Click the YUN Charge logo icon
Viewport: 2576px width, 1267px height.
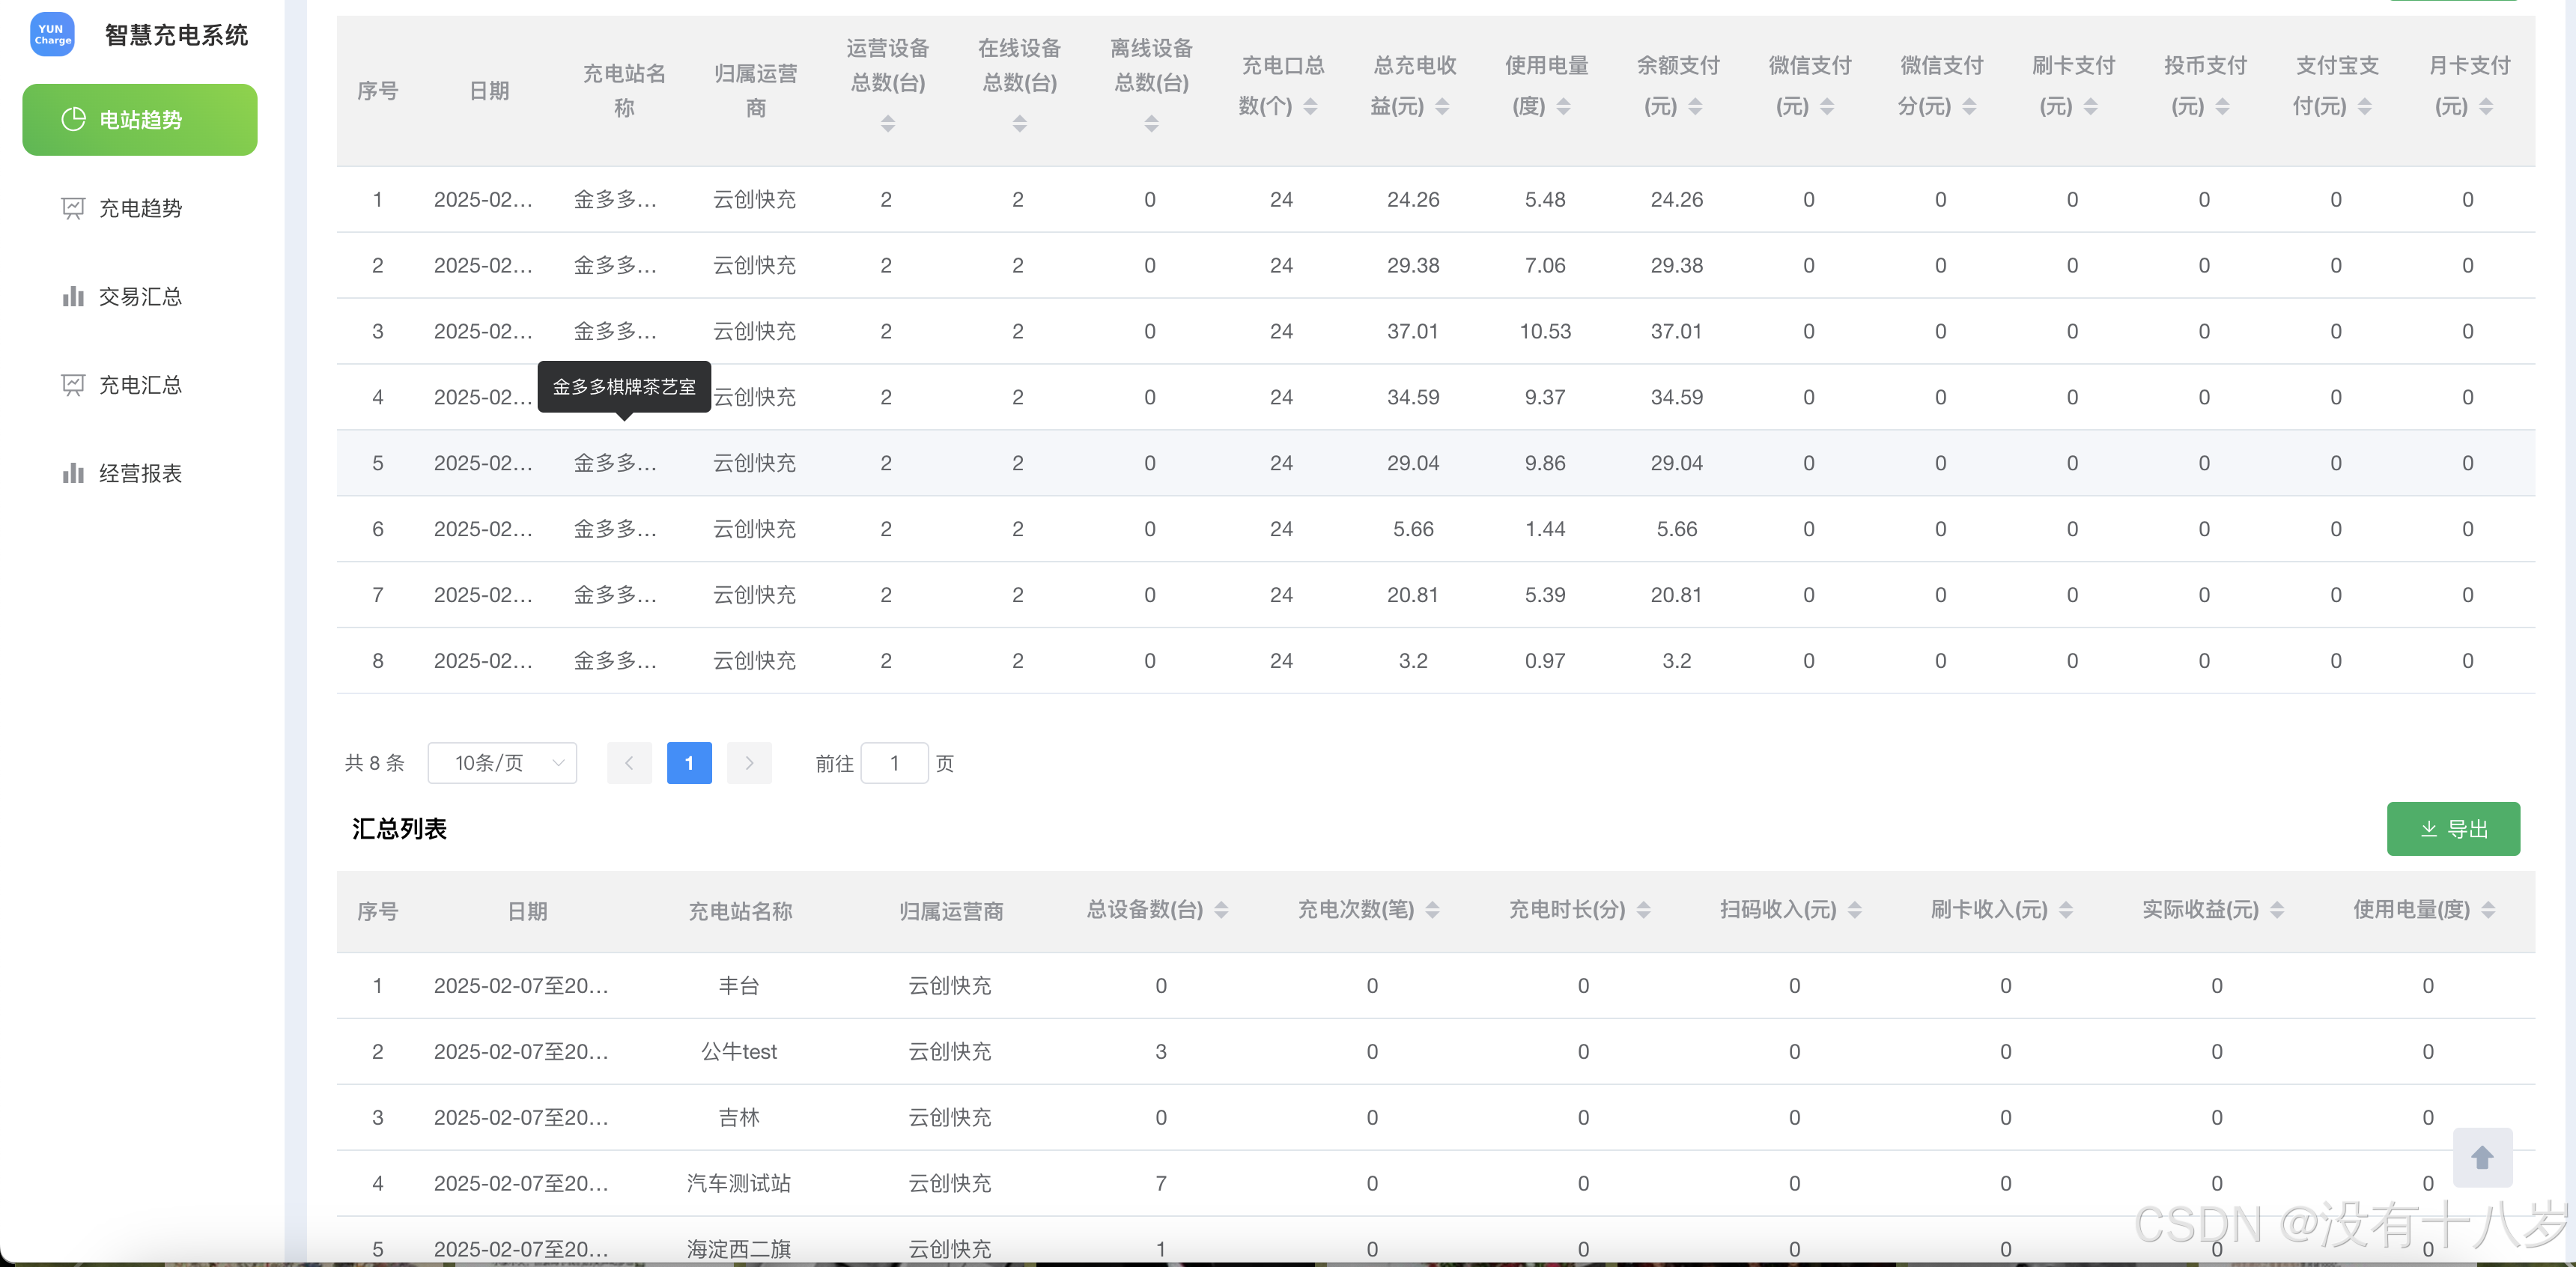(x=52, y=35)
